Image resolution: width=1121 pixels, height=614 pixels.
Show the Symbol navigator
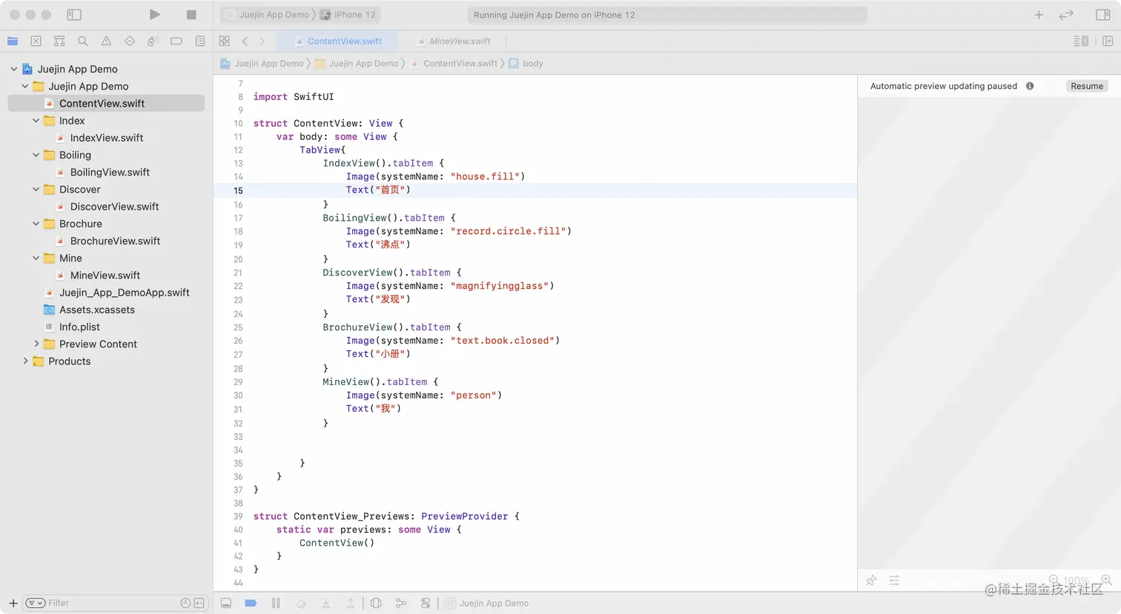click(x=59, y=41)
